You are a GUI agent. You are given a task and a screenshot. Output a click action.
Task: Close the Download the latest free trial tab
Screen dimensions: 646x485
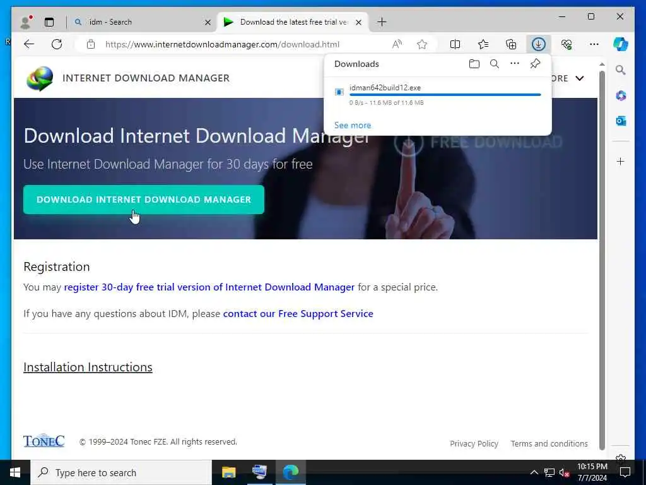[358, 22]
